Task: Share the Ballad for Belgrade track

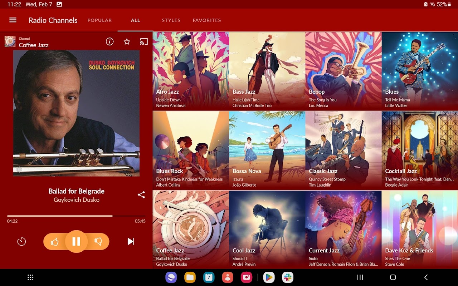Action: click(141, 195)
